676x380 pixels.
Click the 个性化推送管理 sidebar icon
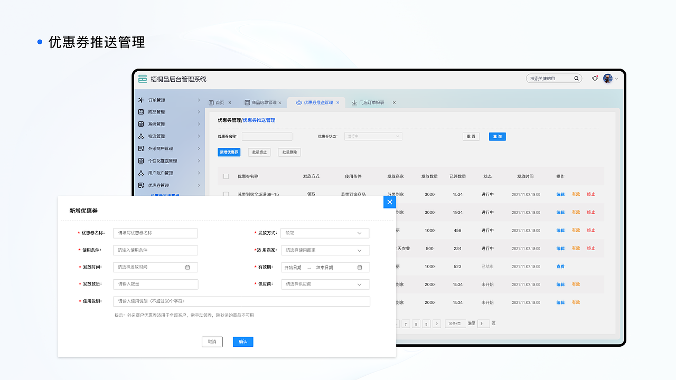(x=141, y=160)
